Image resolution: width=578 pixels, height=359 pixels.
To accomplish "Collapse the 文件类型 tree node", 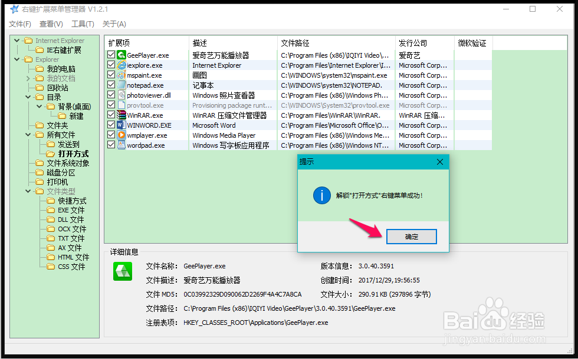I will click(28, 191).
